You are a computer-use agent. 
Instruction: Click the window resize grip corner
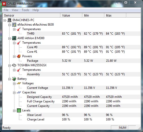point(139,128)
